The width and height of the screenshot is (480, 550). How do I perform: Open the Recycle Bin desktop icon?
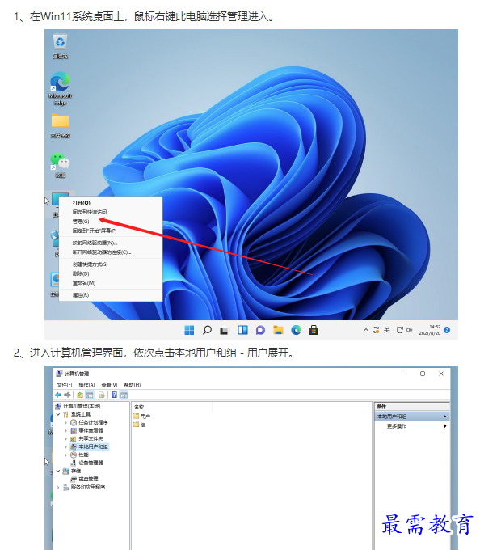[x=61, y=46]
